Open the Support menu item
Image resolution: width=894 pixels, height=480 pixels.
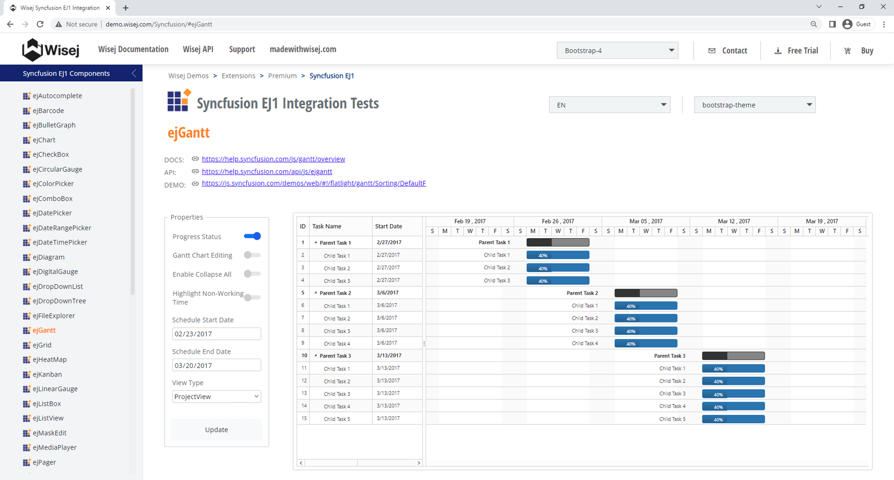coord(242,49)
